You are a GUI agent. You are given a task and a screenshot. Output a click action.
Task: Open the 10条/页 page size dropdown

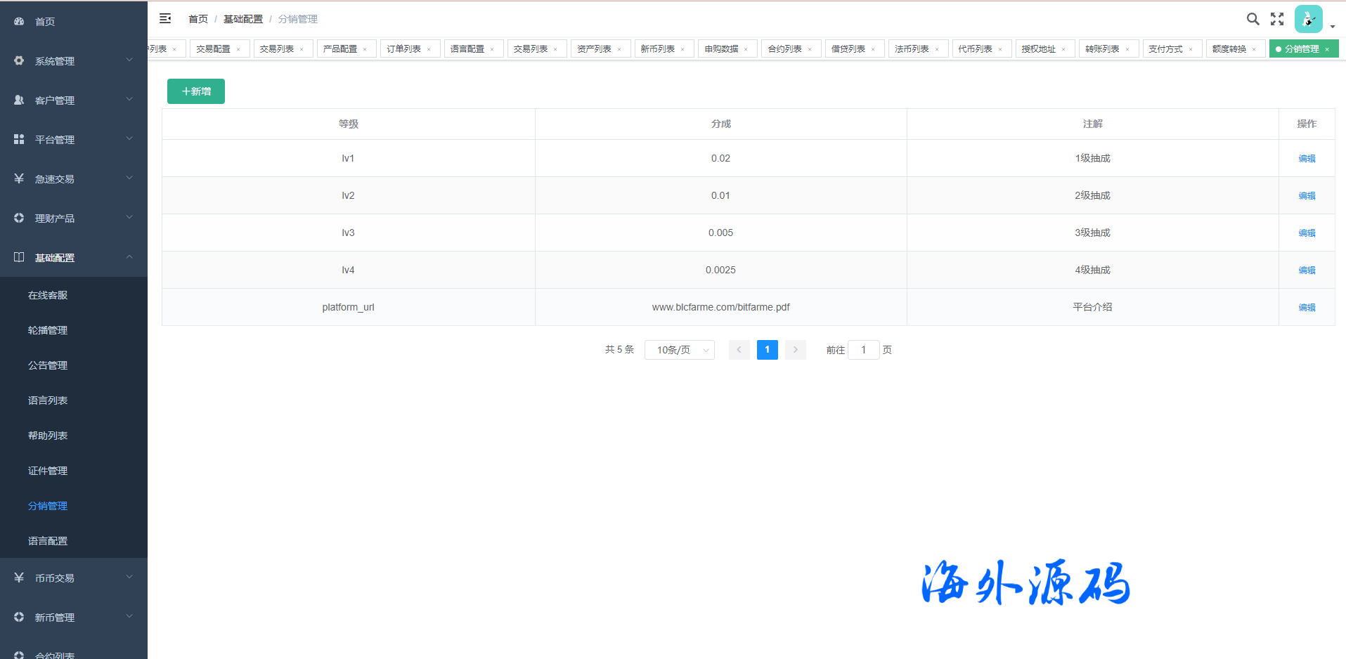679,350
